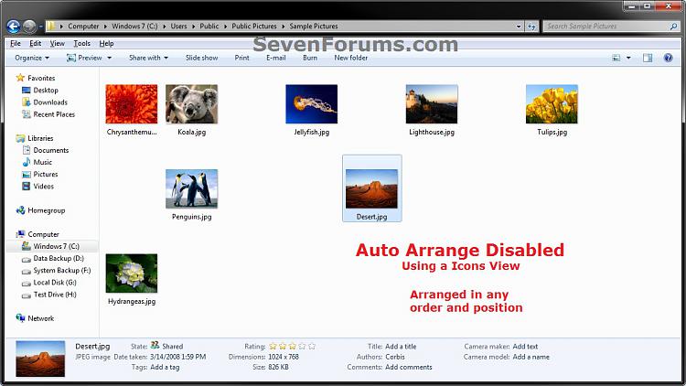Click the Local Disk (G:) drive icon
The height and width of the screenshot is (386, 686).
click(26, 283)
